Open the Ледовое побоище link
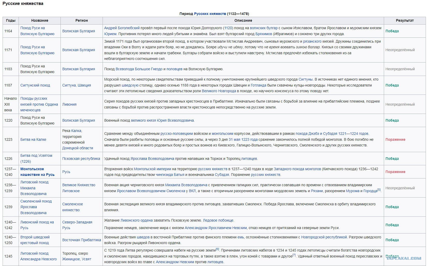Screen dimensions: 428x266 [218, 220]
